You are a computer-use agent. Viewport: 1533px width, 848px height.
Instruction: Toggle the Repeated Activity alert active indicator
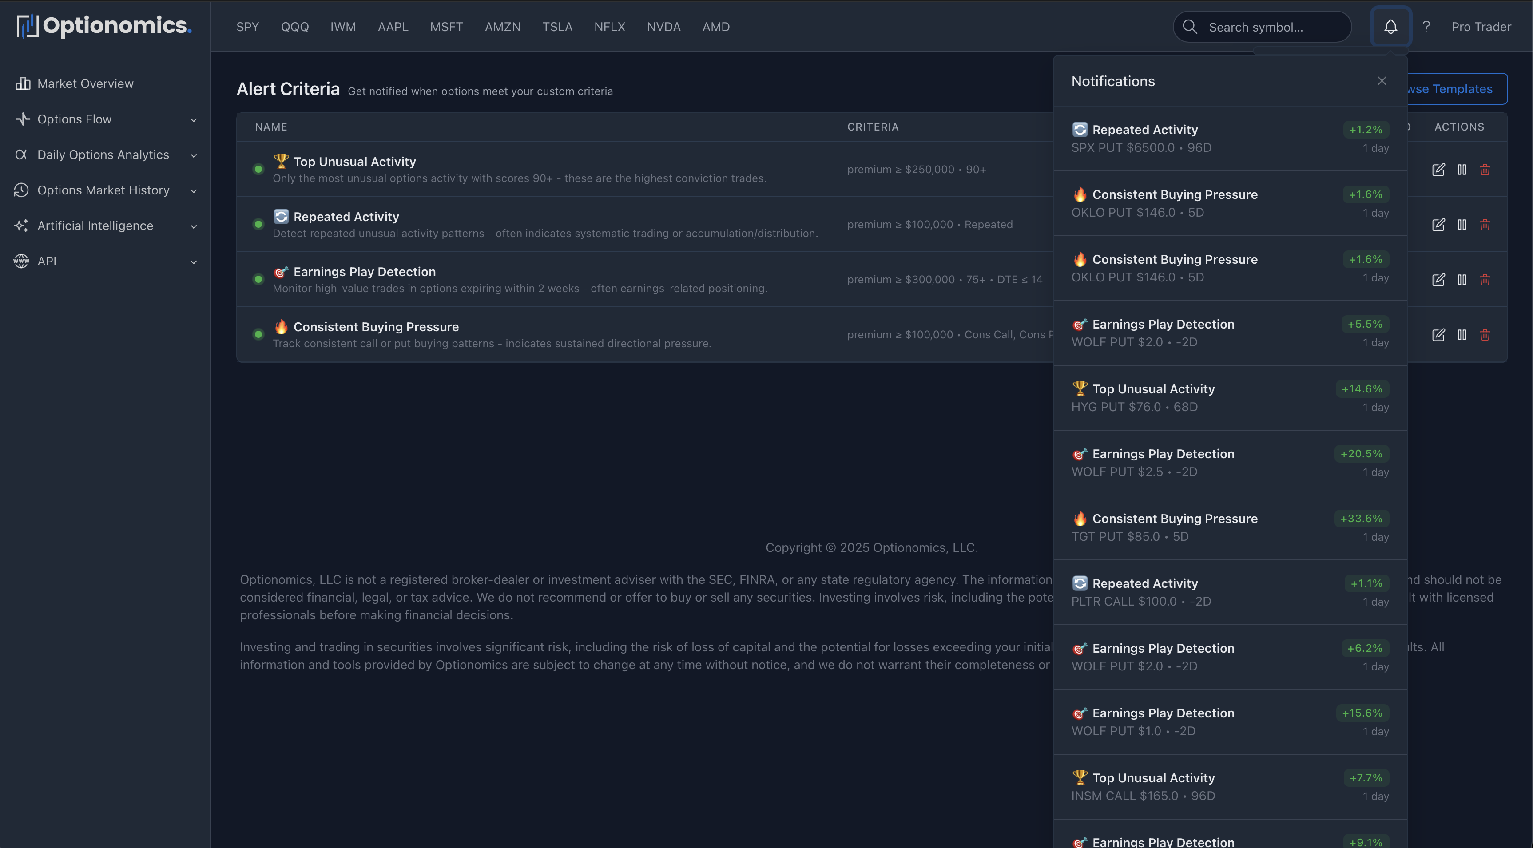[x=258, y=224]
